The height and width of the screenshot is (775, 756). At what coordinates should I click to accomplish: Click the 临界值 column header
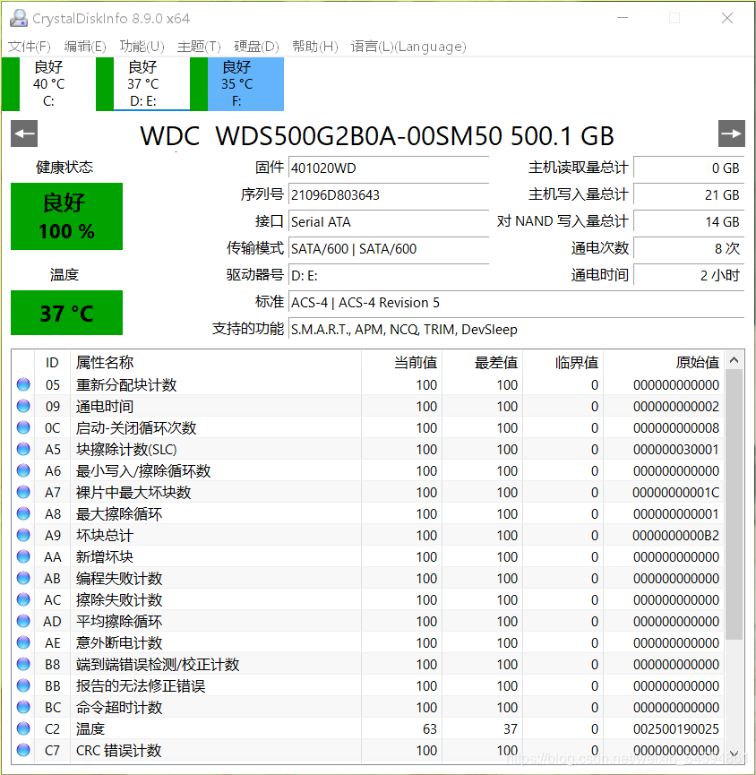coord(563,362)
